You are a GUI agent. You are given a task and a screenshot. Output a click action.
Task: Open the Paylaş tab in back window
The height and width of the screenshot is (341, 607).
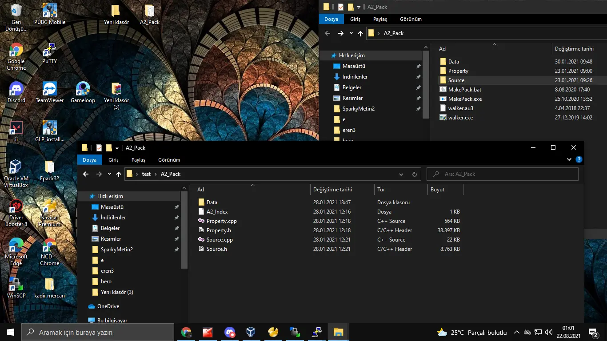click(x=380, y=19)
